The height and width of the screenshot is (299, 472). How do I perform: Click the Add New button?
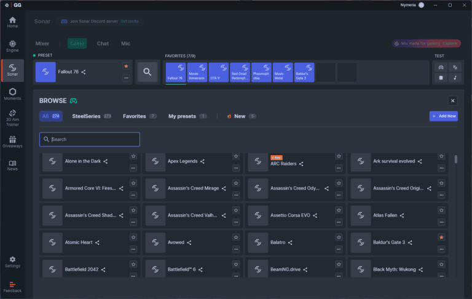(x=443, y=116)
